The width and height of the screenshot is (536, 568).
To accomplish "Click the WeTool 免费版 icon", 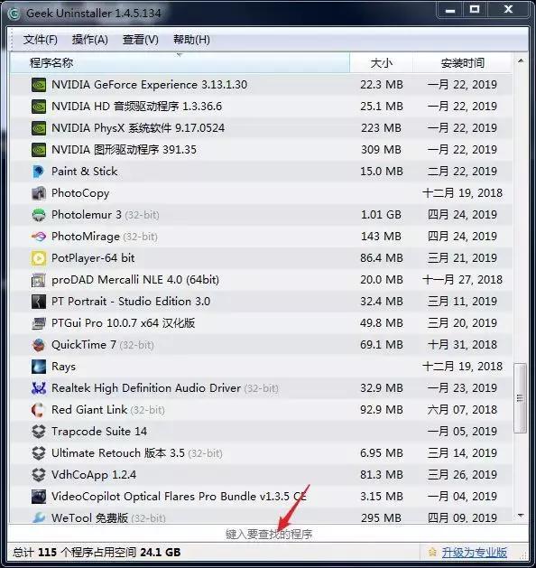I will click(x=39, y=517).
